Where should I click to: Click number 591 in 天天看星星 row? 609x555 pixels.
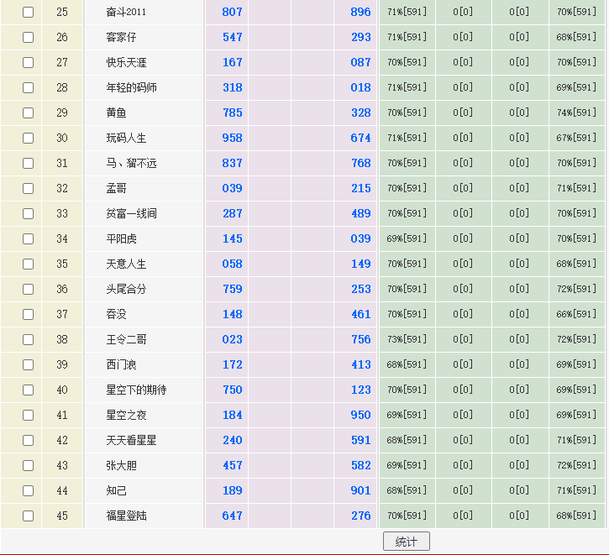pyautogui.click(x=360, y=441)
